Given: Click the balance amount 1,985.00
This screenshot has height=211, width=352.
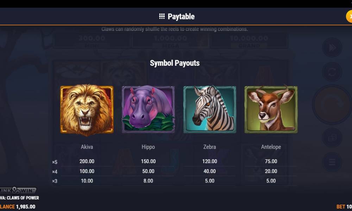Looking at the screenshot, I should click(x=26, y=206).
